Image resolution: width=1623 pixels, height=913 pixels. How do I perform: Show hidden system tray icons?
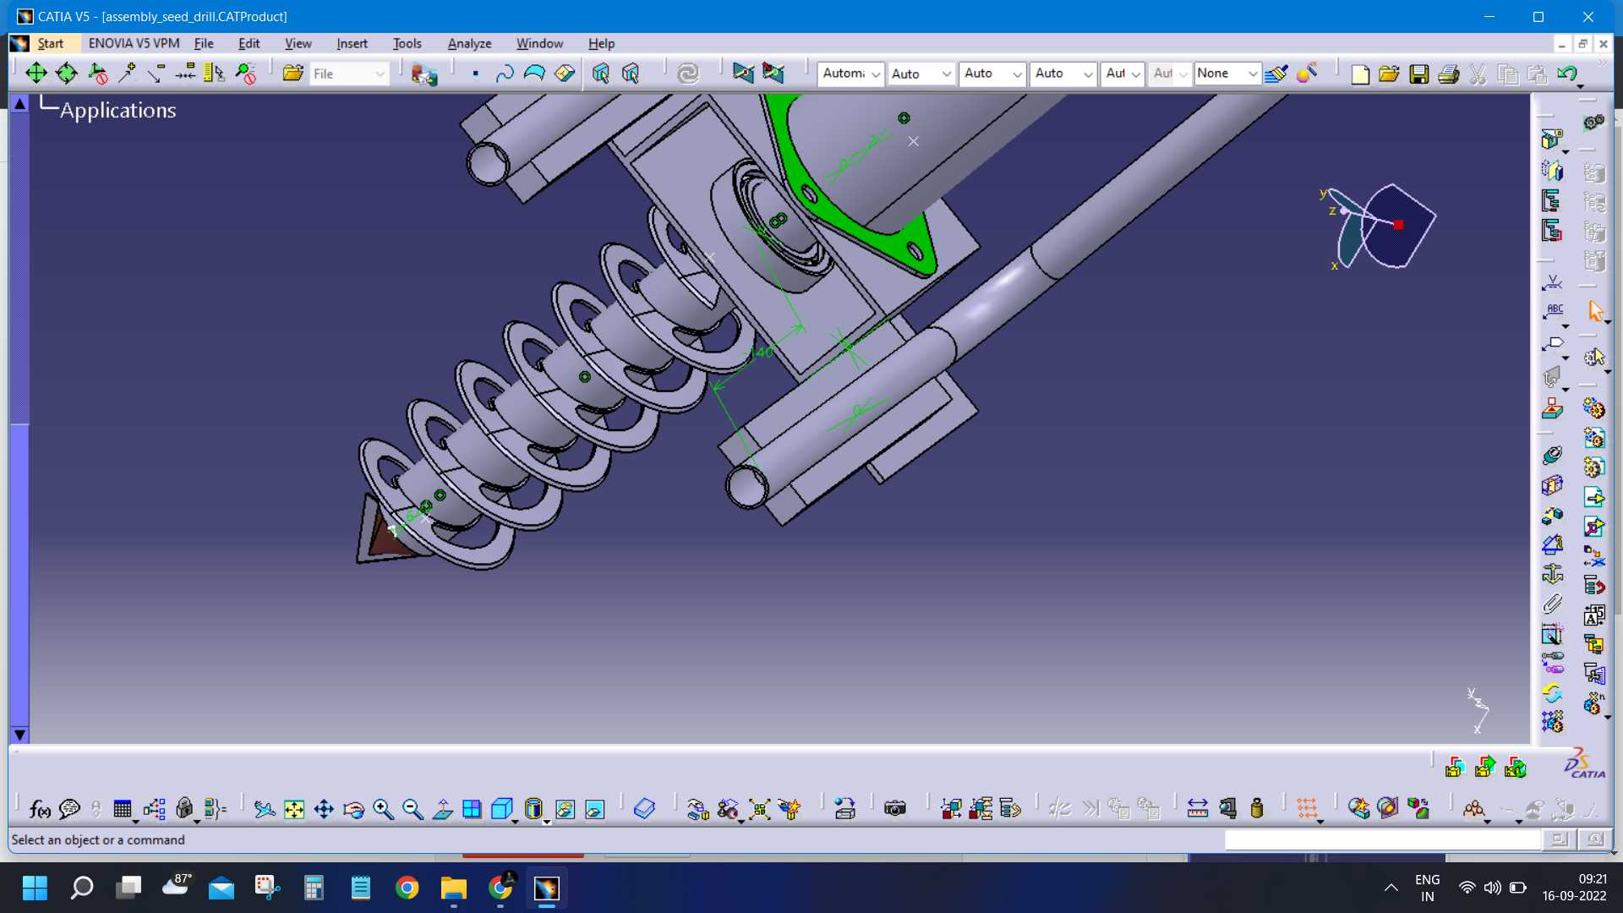coord(1391,888)
